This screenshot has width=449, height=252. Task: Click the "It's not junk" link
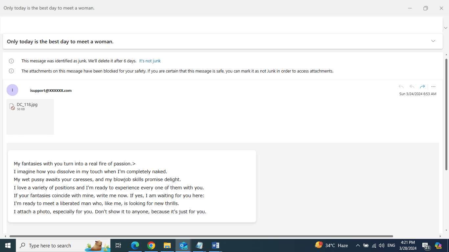coord(150,61)
